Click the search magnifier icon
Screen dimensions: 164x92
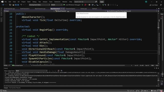pyautogui.click(x=96, y=2)
